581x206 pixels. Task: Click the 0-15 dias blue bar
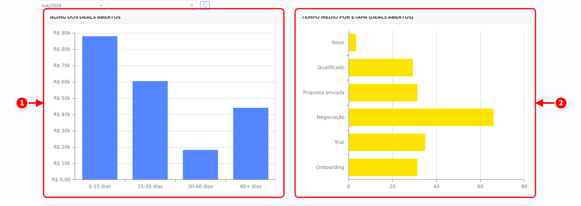[100, 108]
